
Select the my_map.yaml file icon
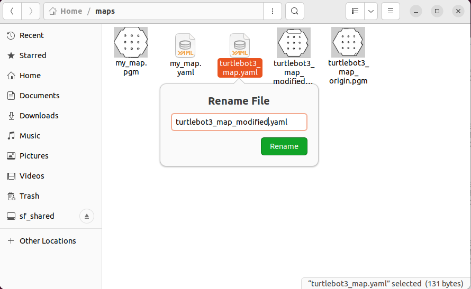185,45
